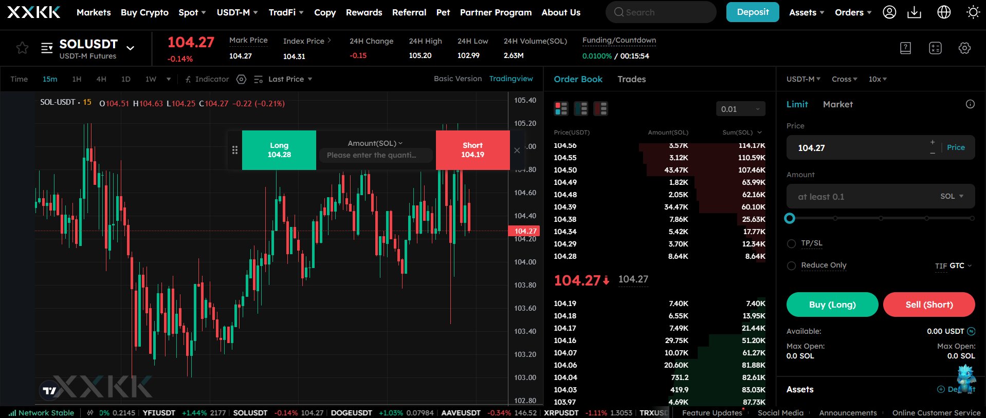Expand the SOLUSDT pair selector chevron
The image size is (986, 418).
coord(131,48)
